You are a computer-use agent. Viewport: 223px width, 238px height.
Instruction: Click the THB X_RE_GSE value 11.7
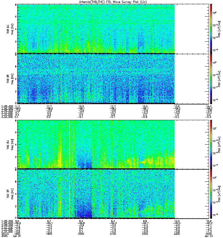(x=49, y=106)
